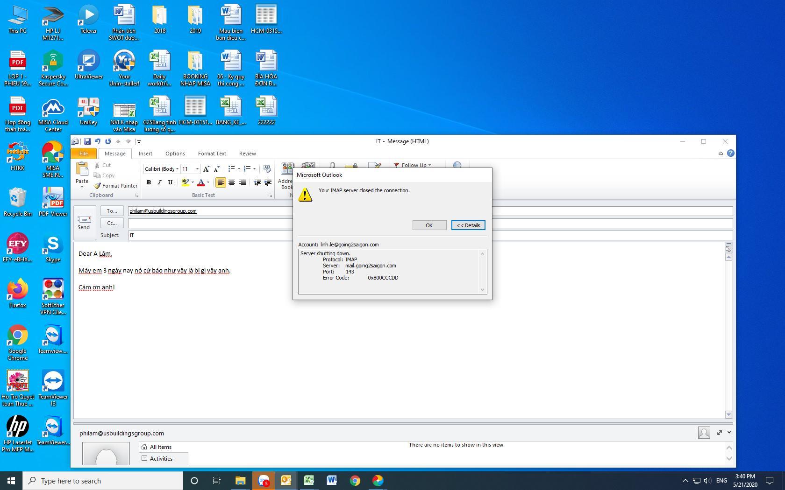The width and height of the screenshot is (785, 490).
Task: Open the Follow Up dropdown
Action: coord(413,165)
